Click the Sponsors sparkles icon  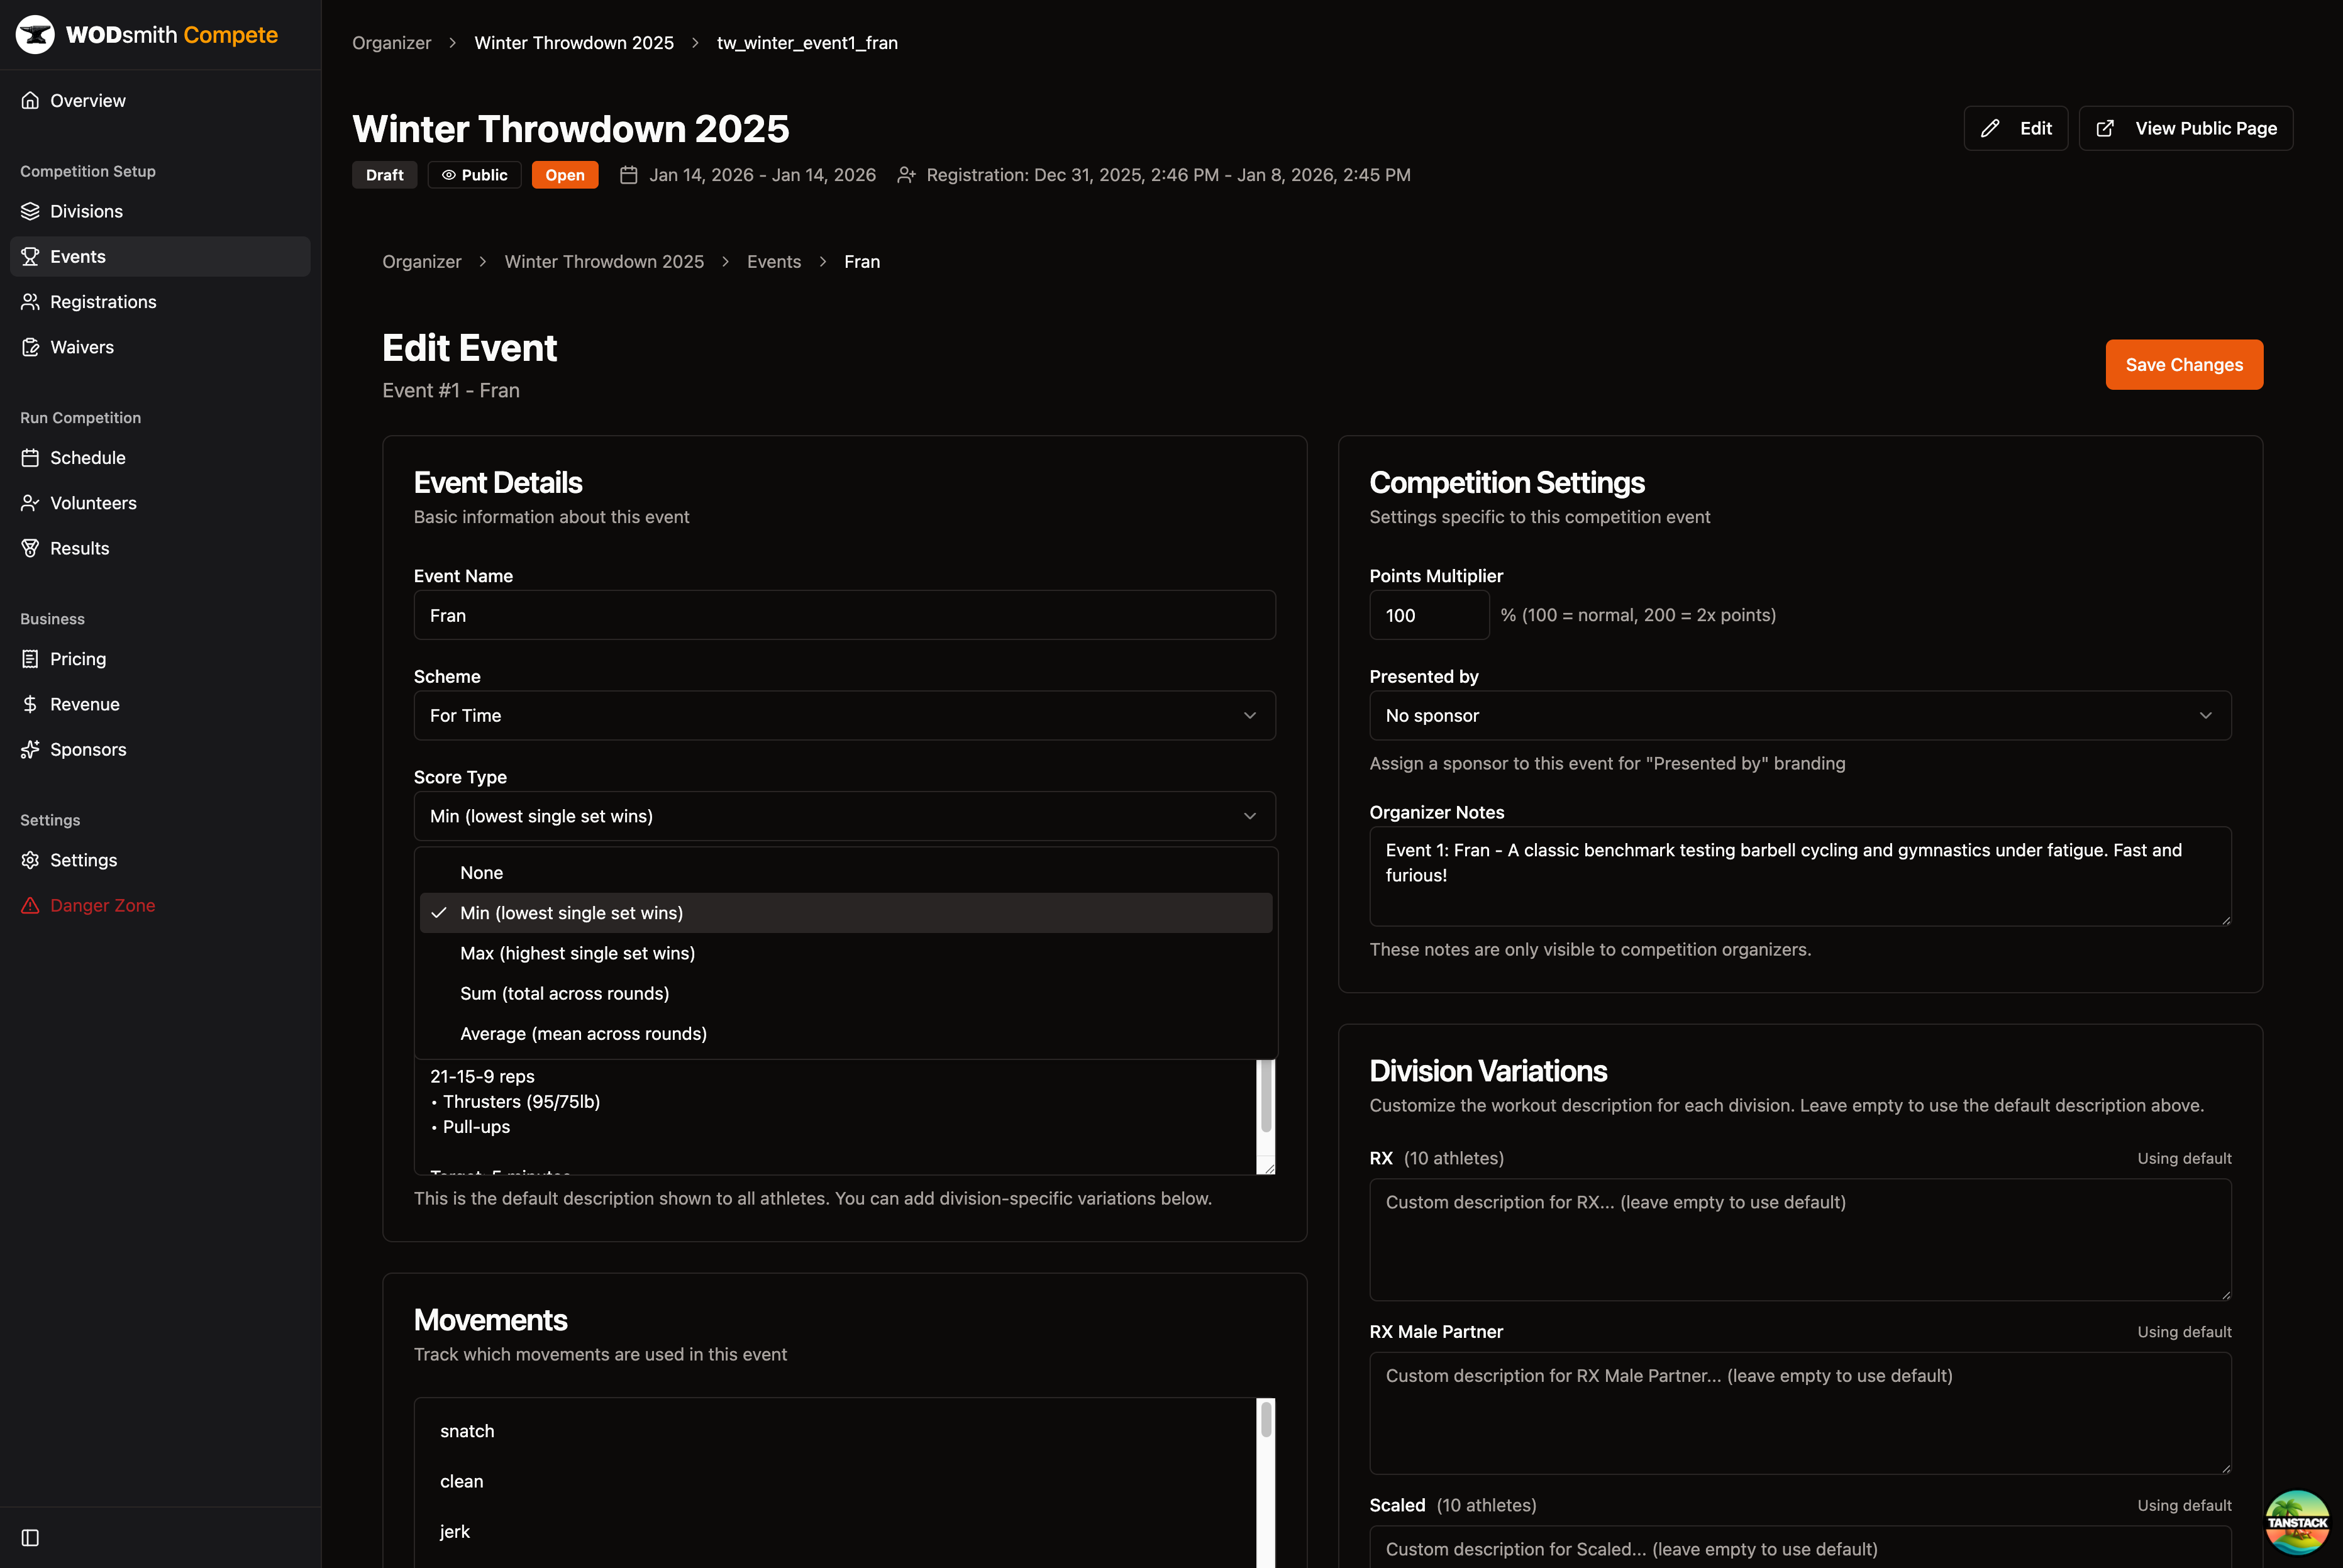point(30,749)
